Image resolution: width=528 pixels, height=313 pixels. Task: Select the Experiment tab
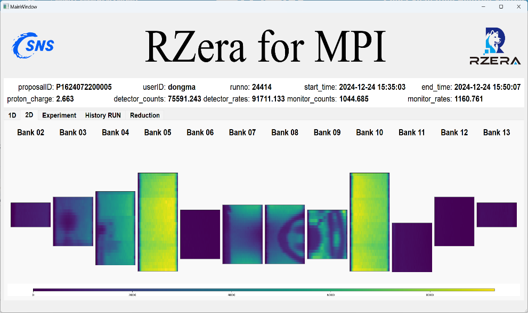(x=59, y=115)
